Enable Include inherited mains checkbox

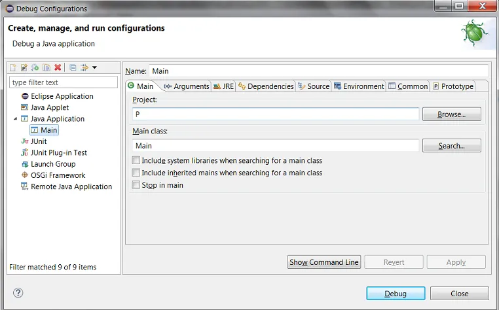coord(136,173)
